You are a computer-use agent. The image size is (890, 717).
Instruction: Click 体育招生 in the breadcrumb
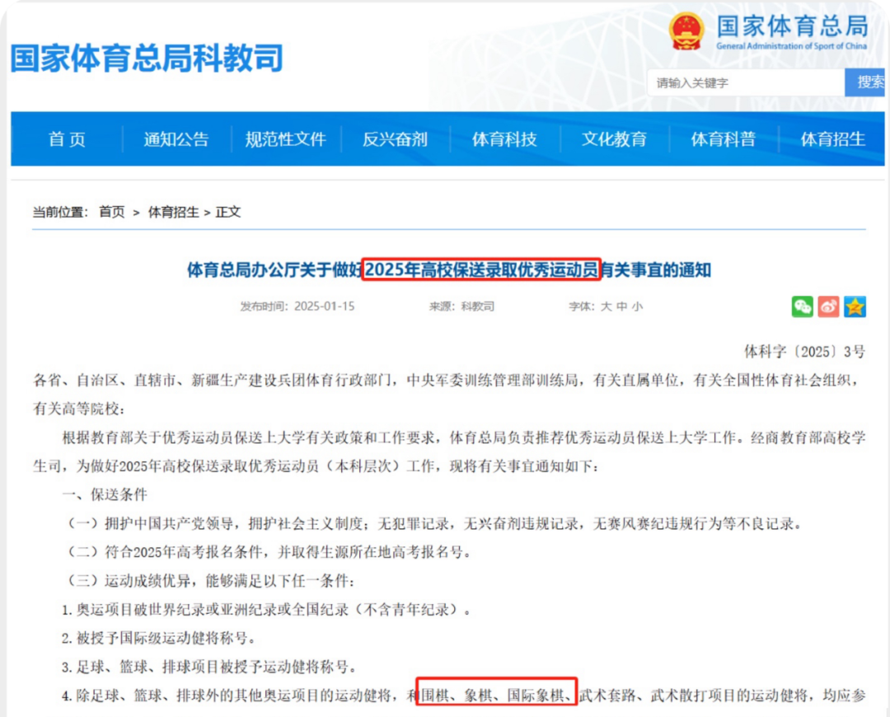click(x=173, y=213)
